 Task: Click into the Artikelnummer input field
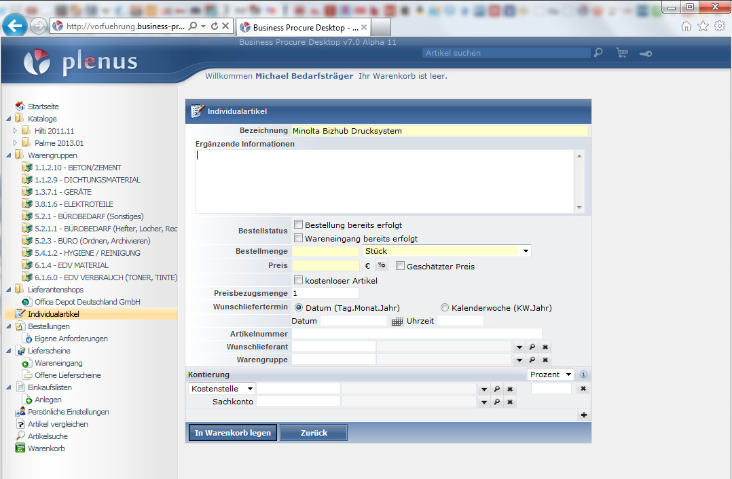coord(416,334)
